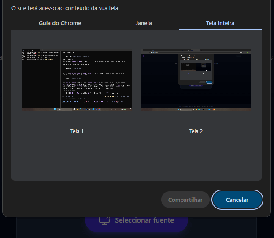274x238 pixels.
Task: Click the monitor icon beside Seleccionar fuente
Action: tap(104, 220)
